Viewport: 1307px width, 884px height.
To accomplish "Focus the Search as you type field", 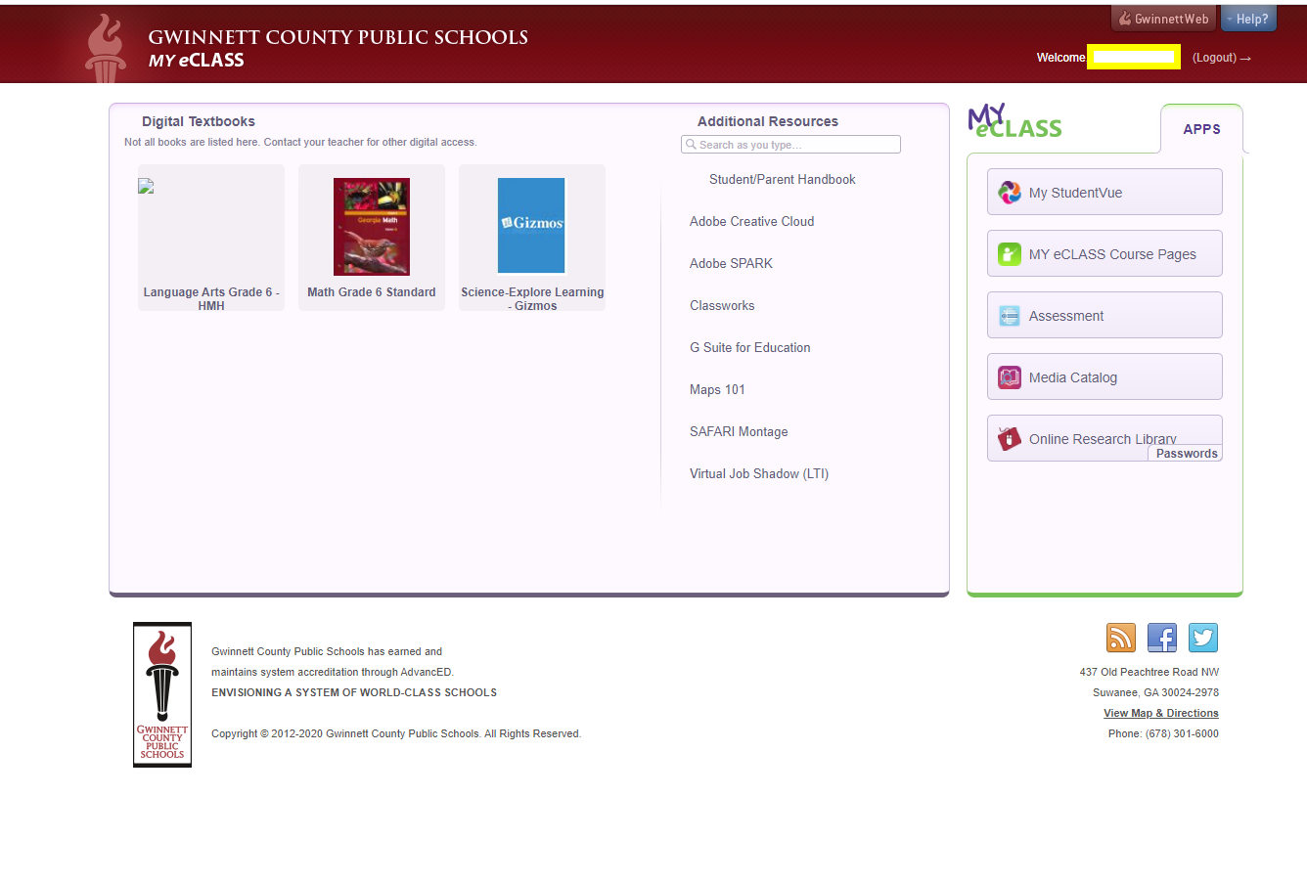I will (x=790, y=145).
